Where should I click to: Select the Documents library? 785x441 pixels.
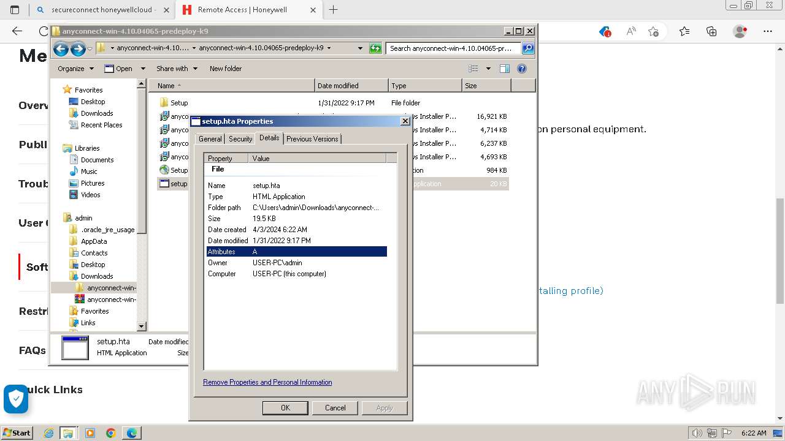coord(97,160)
